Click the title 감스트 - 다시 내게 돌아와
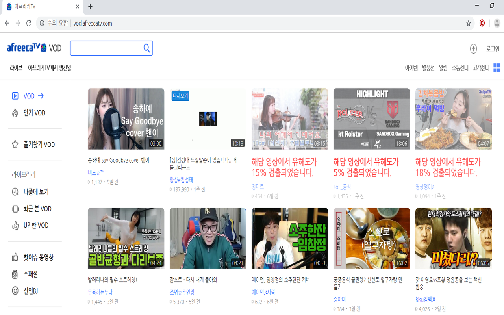Viewport: 504px width, 315px height. (193, 280)
